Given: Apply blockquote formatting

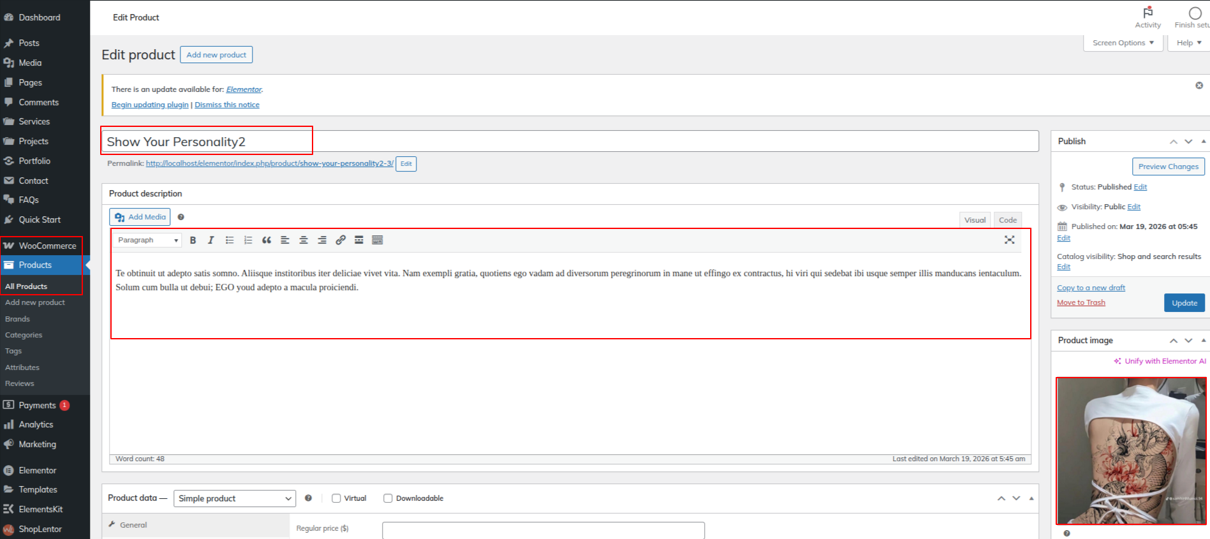Looking at the screenshot, I should click(x=267, y=240).
